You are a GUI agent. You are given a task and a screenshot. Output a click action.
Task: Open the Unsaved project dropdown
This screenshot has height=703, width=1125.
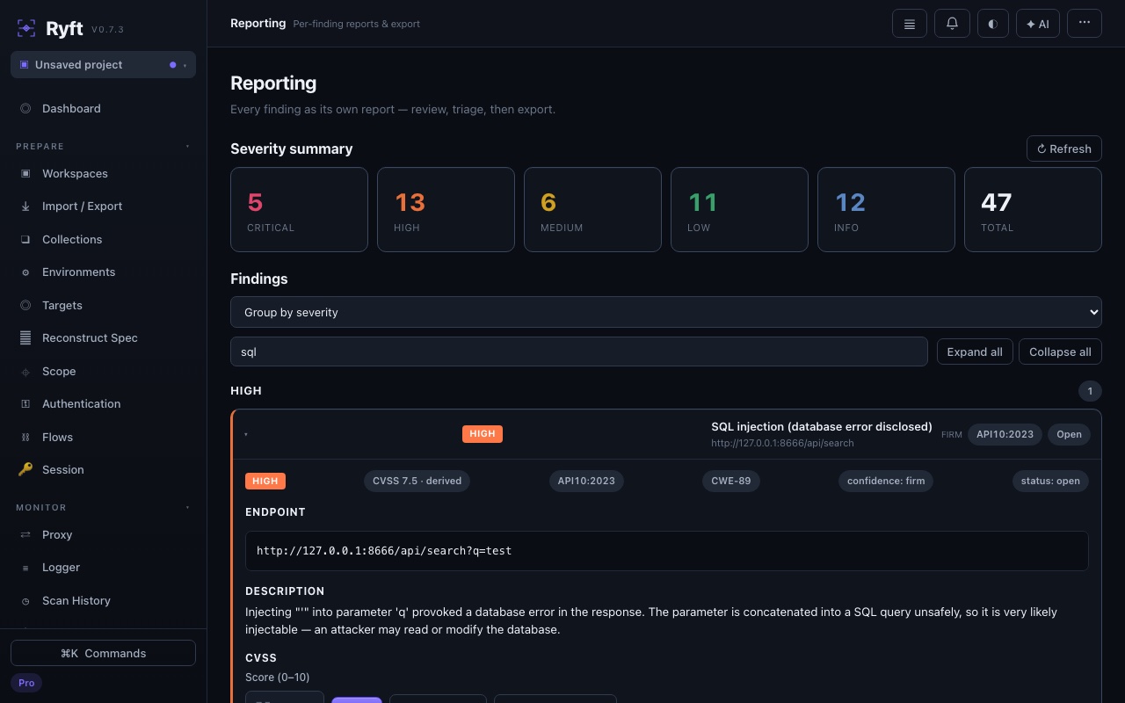pyautogui.click(x=103, y=65)
